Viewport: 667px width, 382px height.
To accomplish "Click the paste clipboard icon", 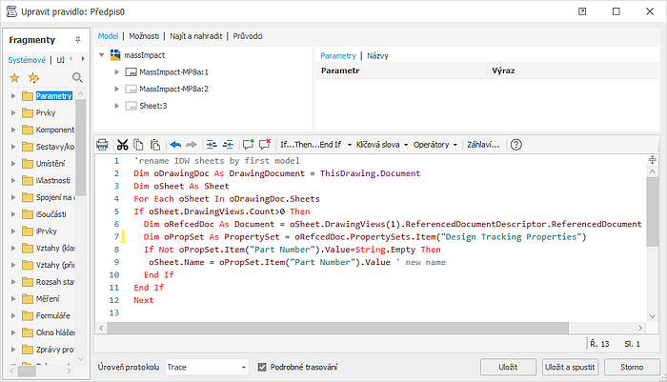I will pyautogui.click(x=154, y=145).
